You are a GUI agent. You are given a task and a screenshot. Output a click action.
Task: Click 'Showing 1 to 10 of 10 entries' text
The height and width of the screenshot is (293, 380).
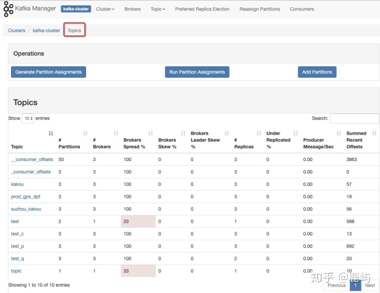click(39, 285)
